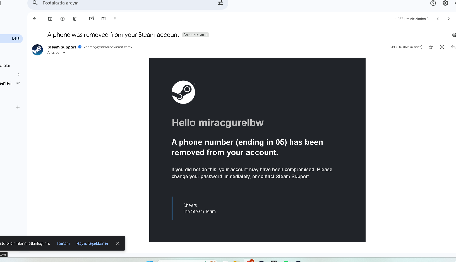Image resolution: width=456 pixels, height=262 pixels.
Task: Mark the email as unread
Action: [92, 19]
